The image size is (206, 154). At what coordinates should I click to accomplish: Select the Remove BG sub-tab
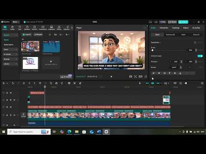[x=170, y=35]
